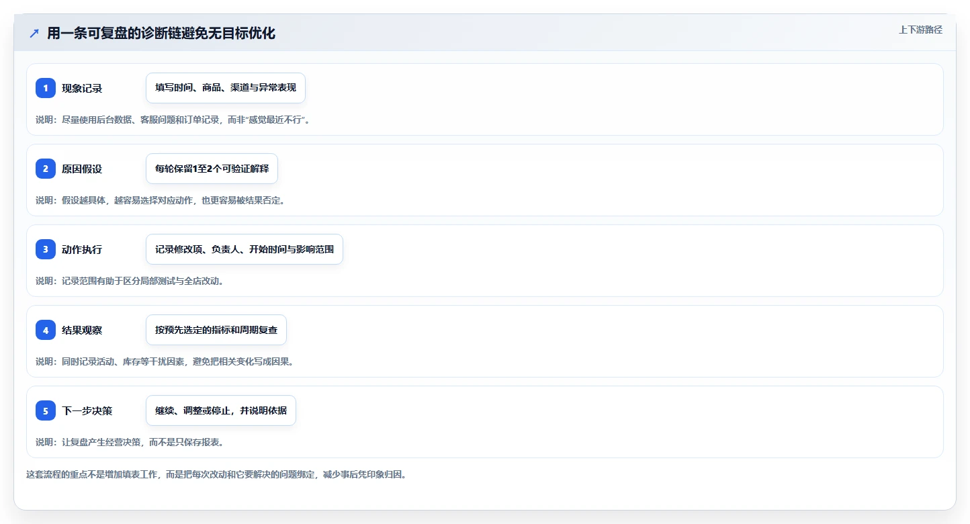Click the note 记录范围有助于区分局部测试与全店改动

(130, 281)
